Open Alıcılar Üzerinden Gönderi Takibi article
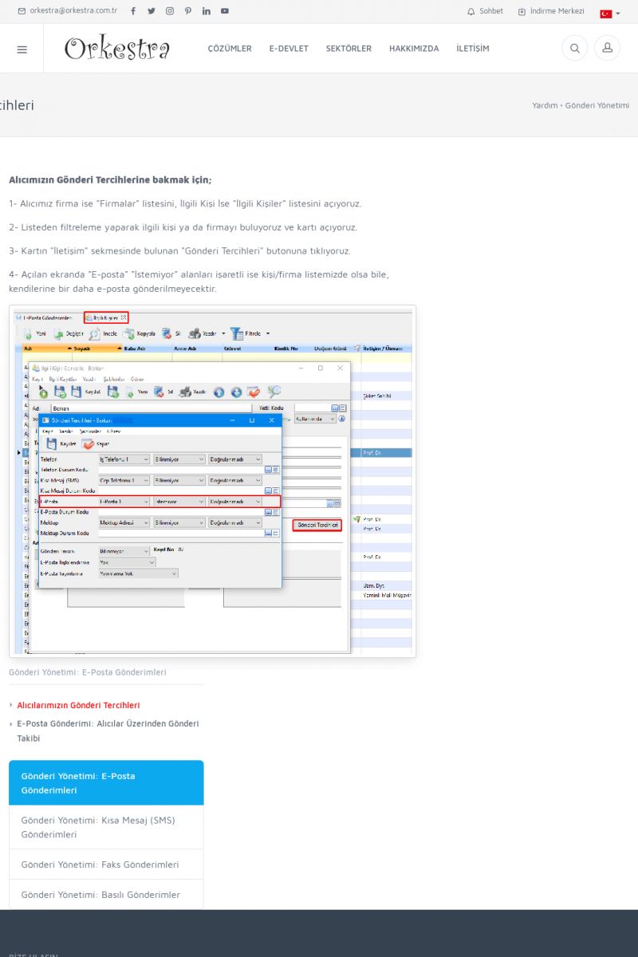The width and height of the screenshot is (638, 957). (x=108, y=731)
